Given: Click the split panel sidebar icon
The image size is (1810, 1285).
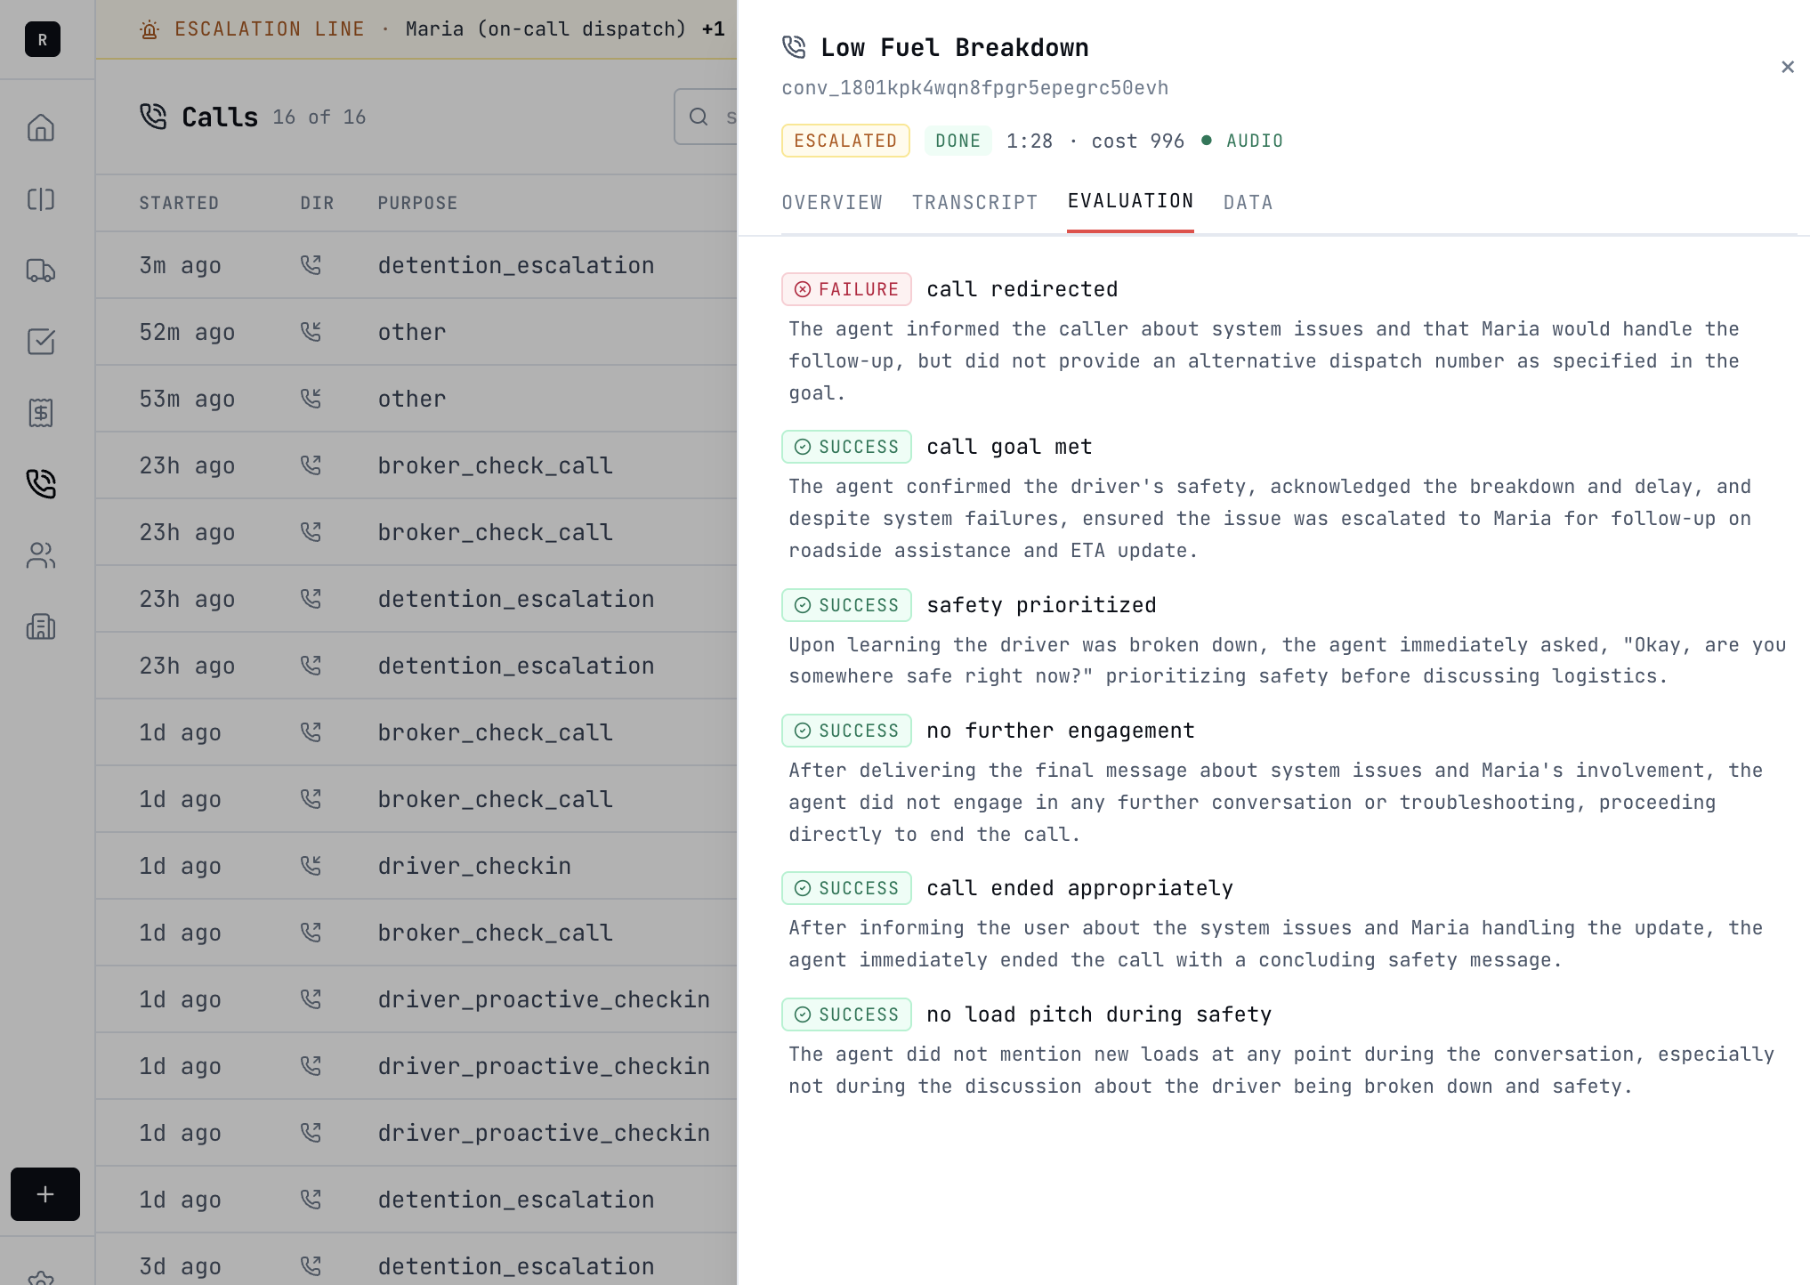Looking at the screenshot, I should (41, 199).
